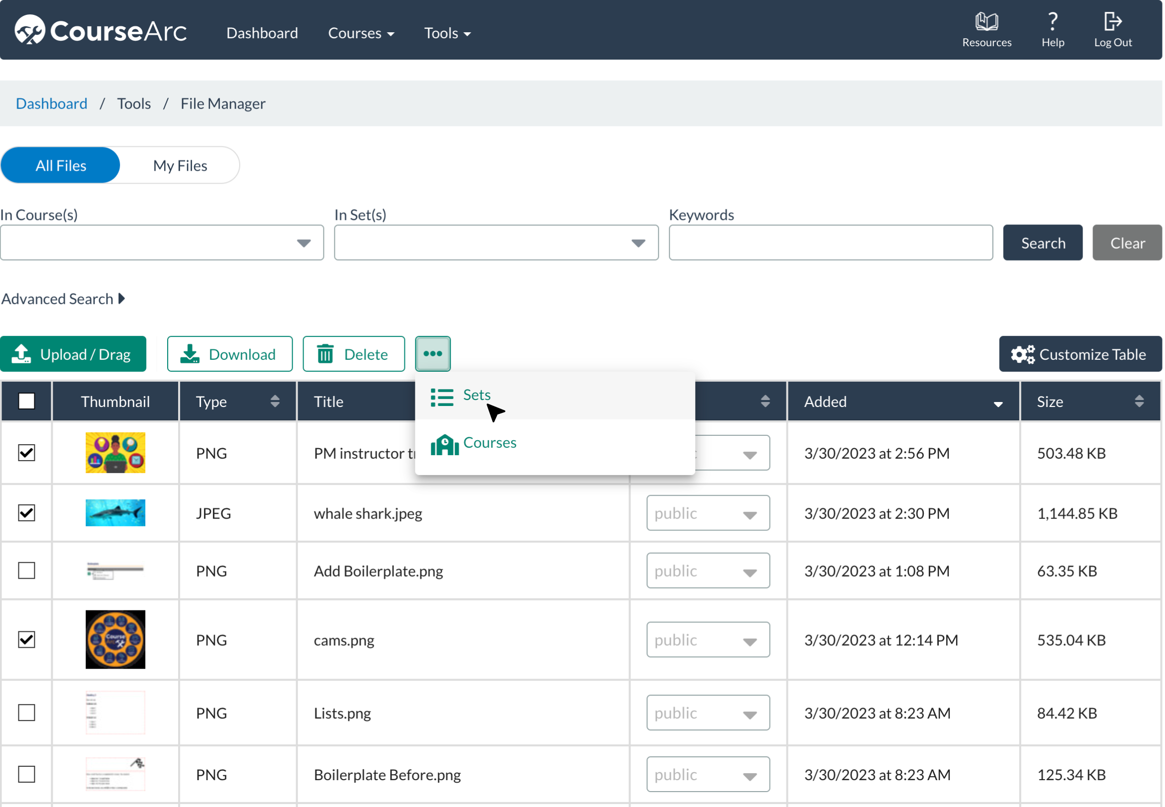Click the Delete trash button

(353, 354)
